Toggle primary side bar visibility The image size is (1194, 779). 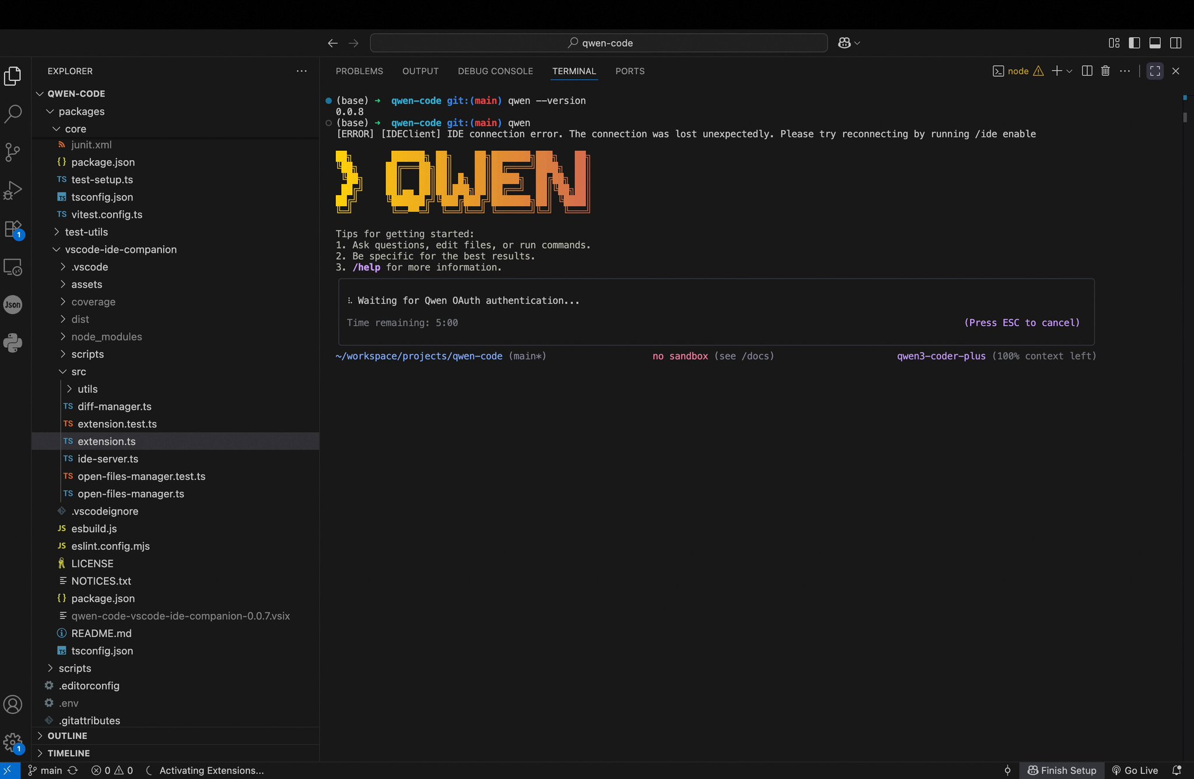[1135, 43]
